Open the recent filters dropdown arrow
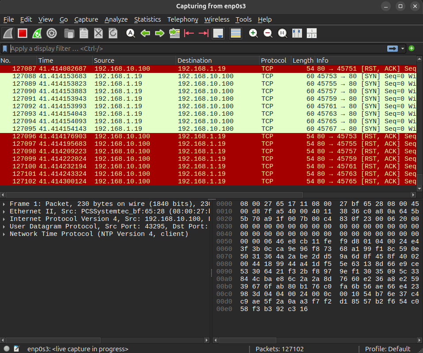The width and height of the screenshot is (423, 353). click(403, 49)
